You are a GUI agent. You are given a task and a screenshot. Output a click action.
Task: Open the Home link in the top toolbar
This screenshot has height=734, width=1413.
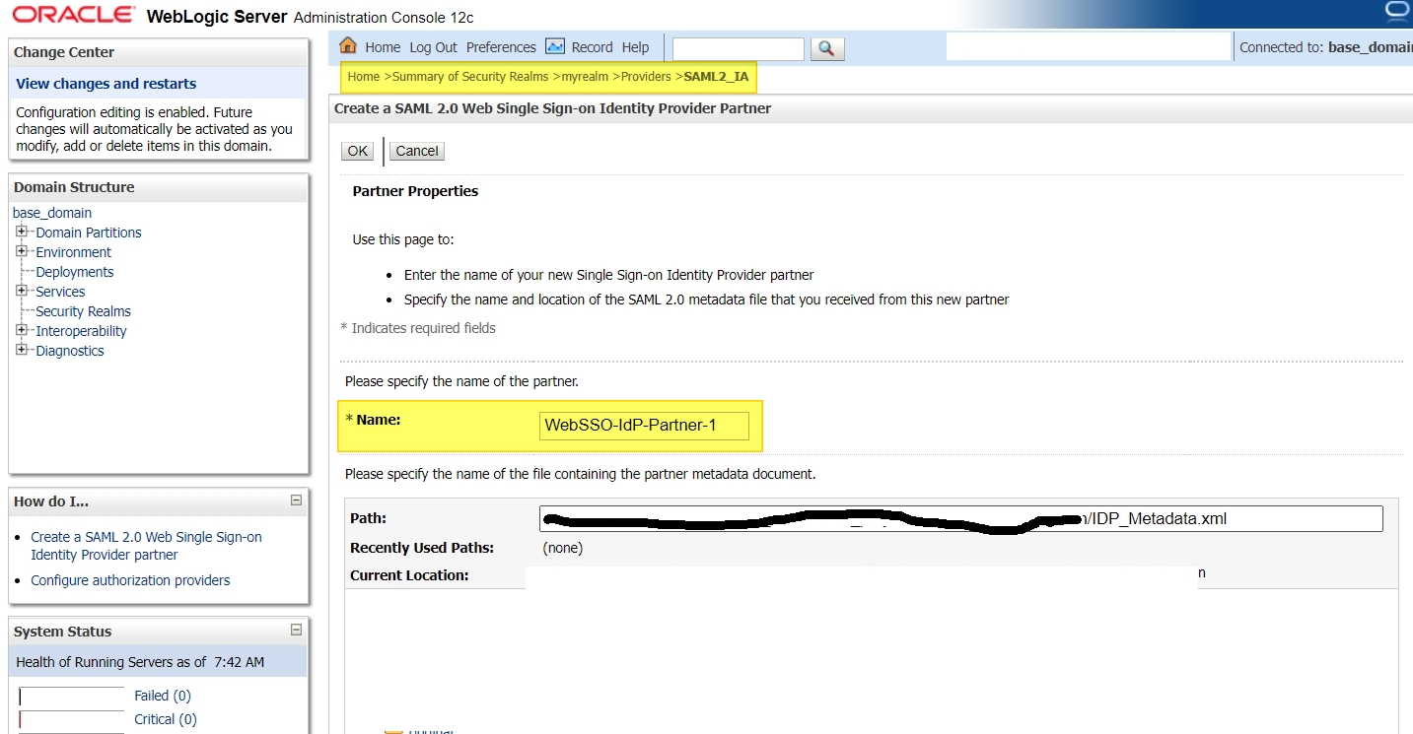coord(383,47)
